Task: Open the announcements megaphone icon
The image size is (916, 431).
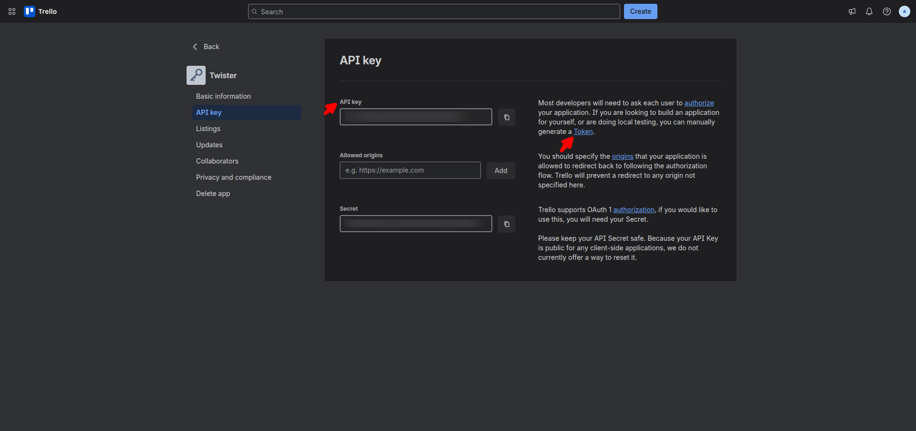Action: click(x=852, y=11)
